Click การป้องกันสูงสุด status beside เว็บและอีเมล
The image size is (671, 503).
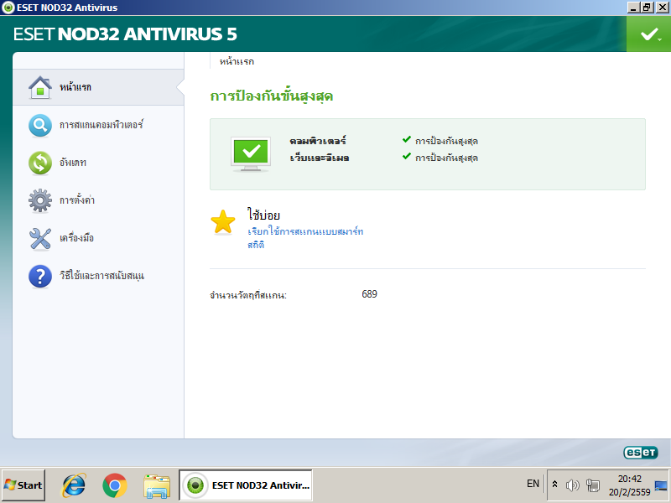pos(446,158)
